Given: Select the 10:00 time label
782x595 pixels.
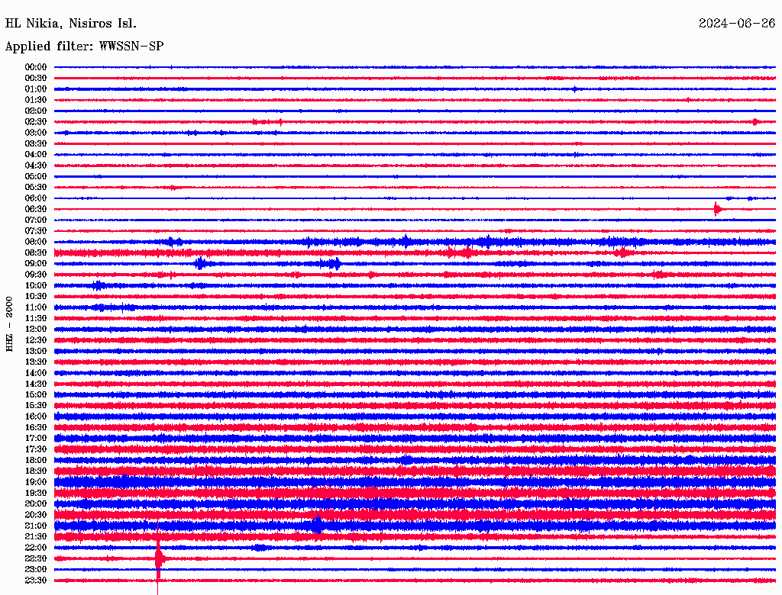Looking at the screenshot, I should click(x=36, y=285).
